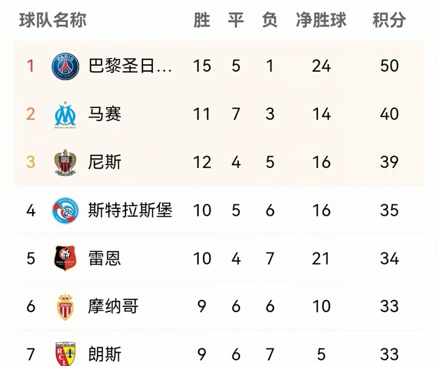This screenshot has height=366, width=438.
Task: Select the OGC Nice club badge
Action: point(65,162)
